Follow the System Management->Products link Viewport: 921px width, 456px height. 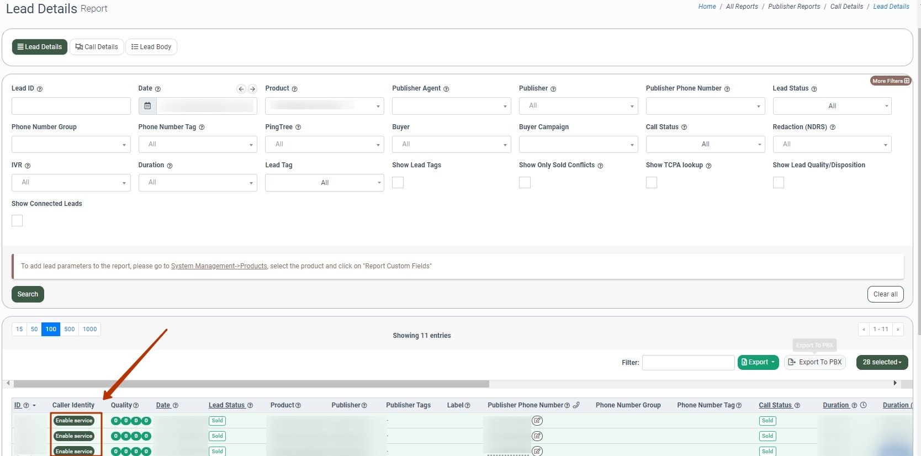point(219,266)
